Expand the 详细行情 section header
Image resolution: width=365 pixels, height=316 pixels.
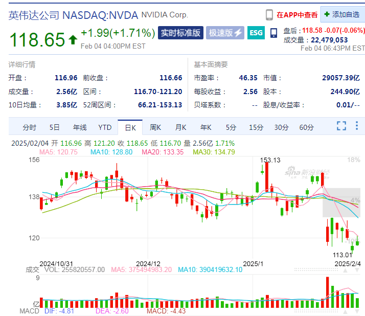click(22, 64)
